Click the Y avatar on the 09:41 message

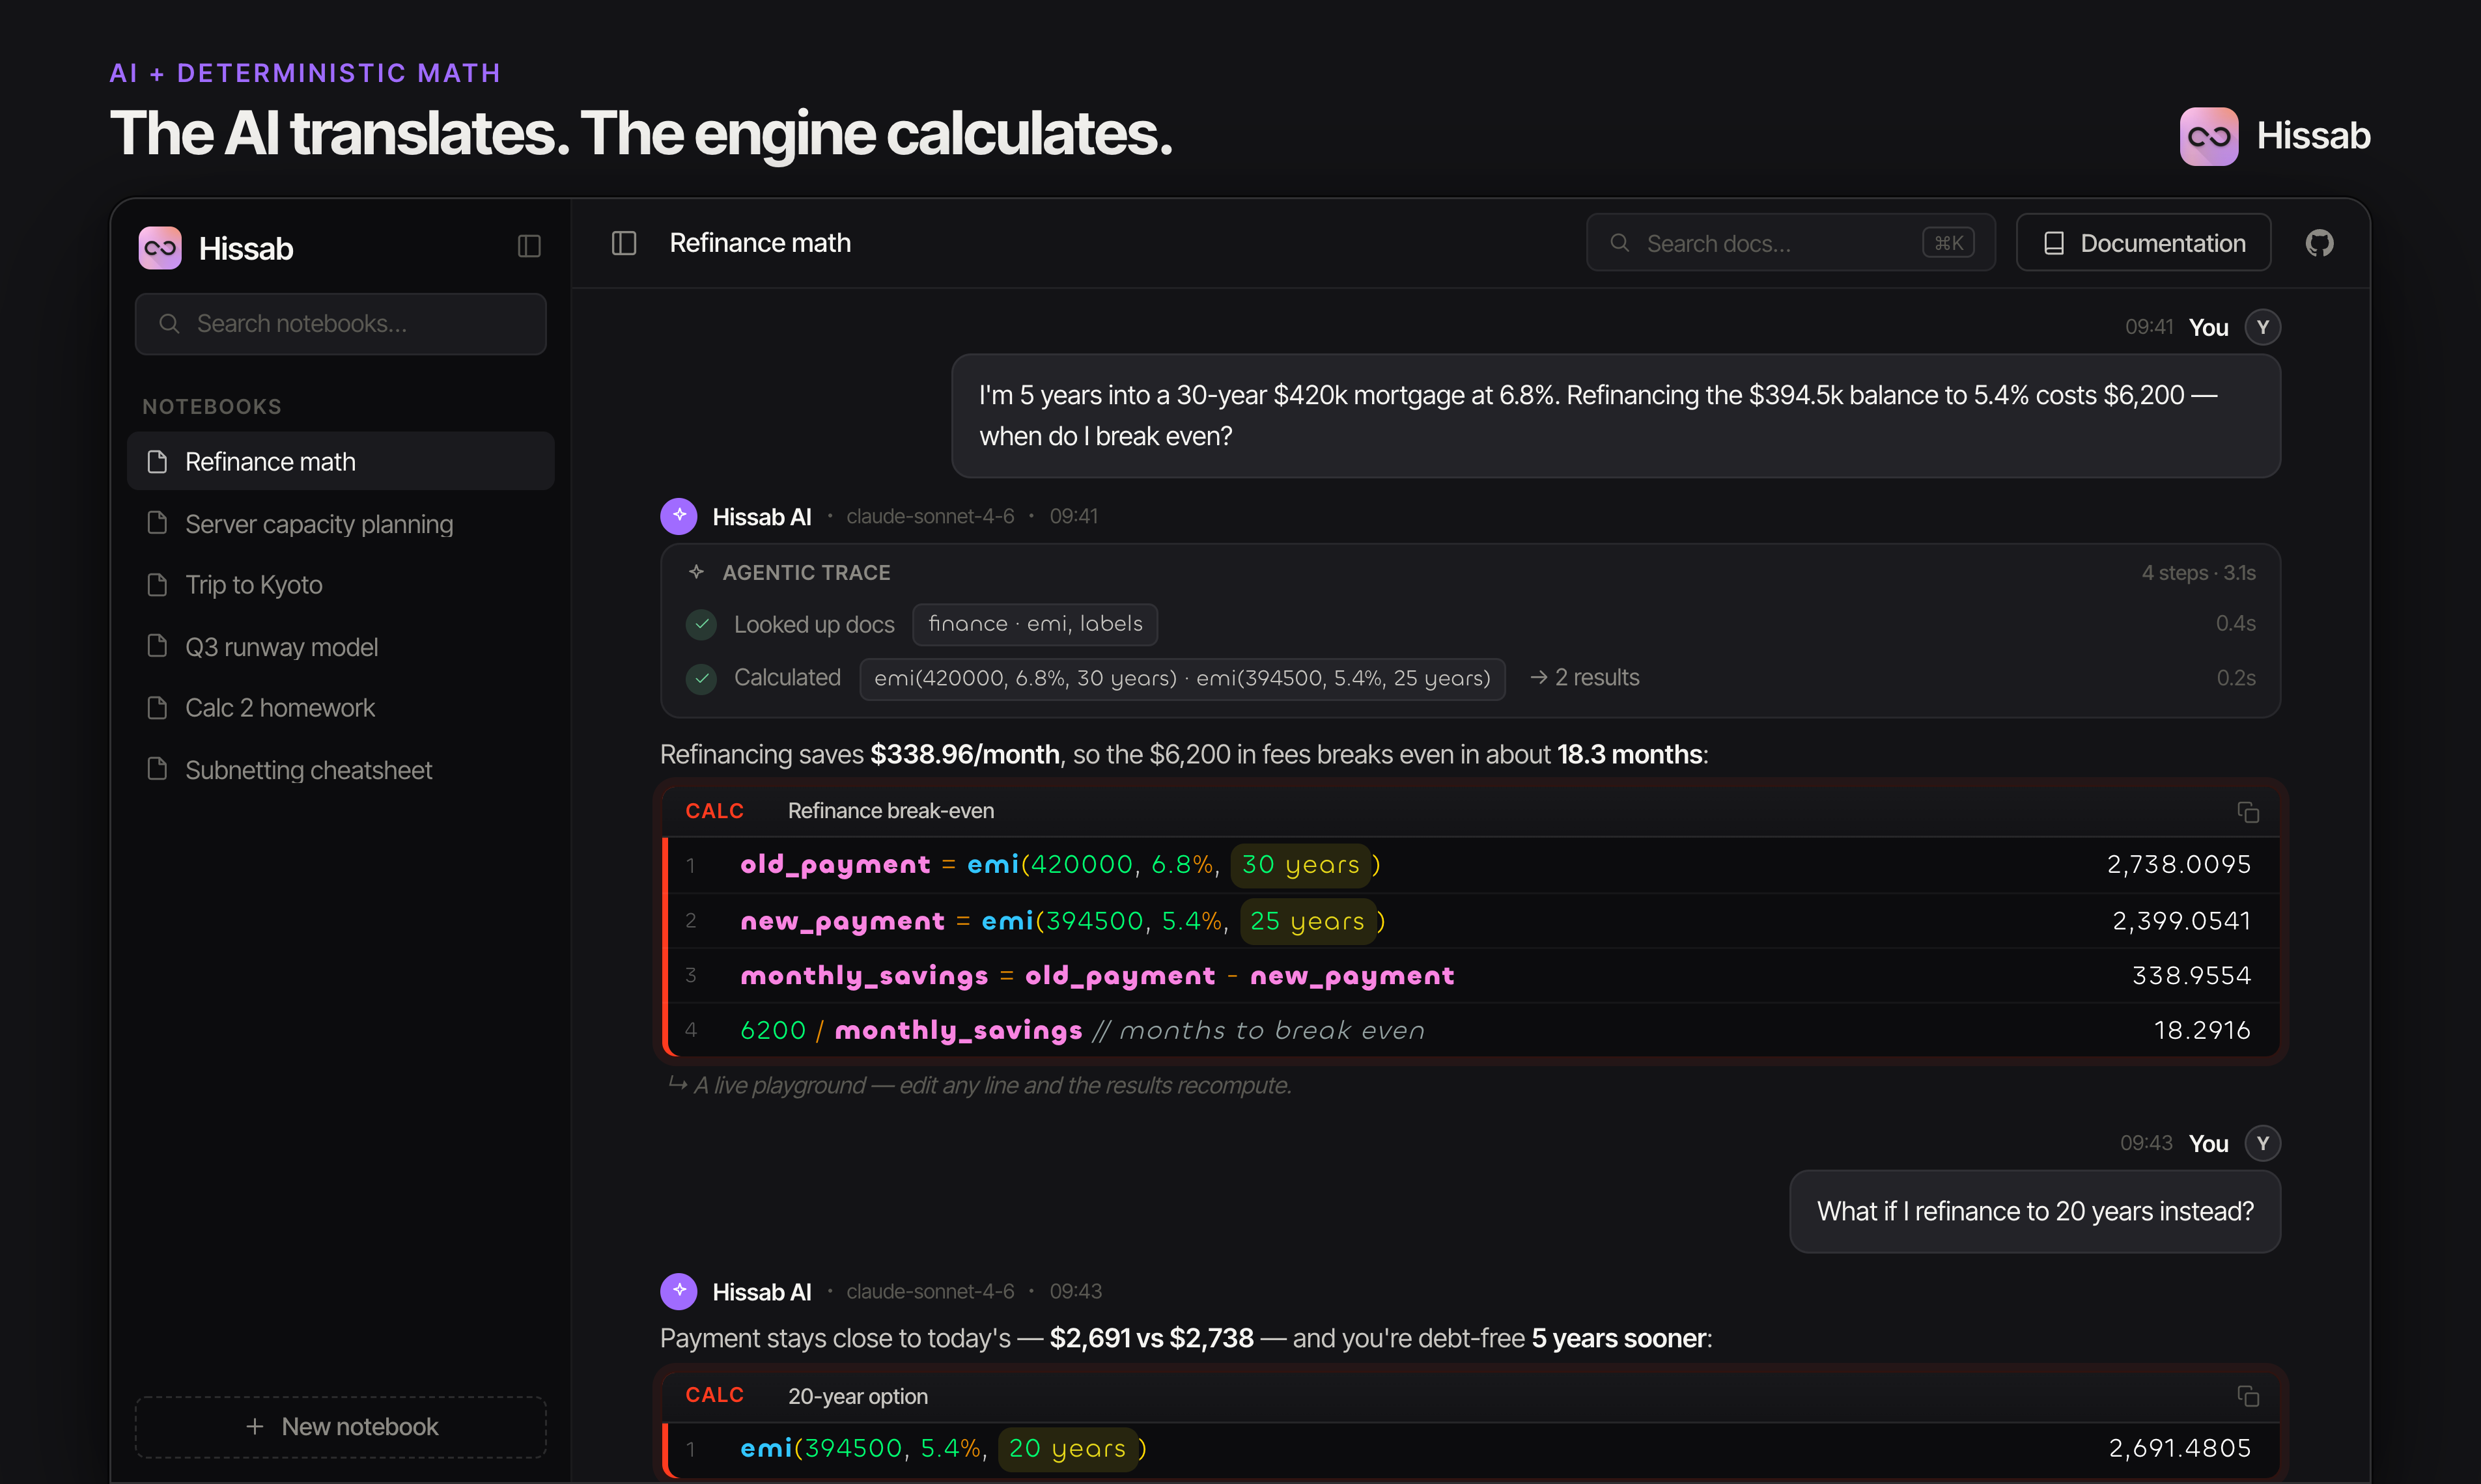click(x=2262, y=327)
